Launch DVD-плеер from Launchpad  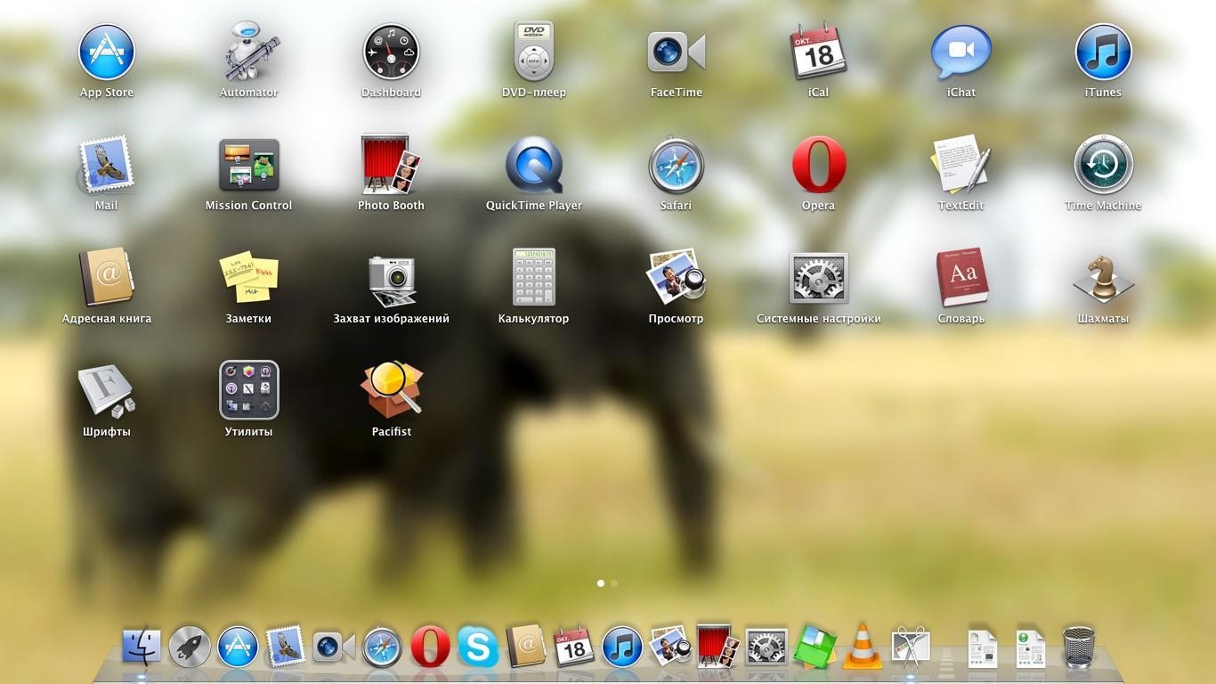coord(534,53)
